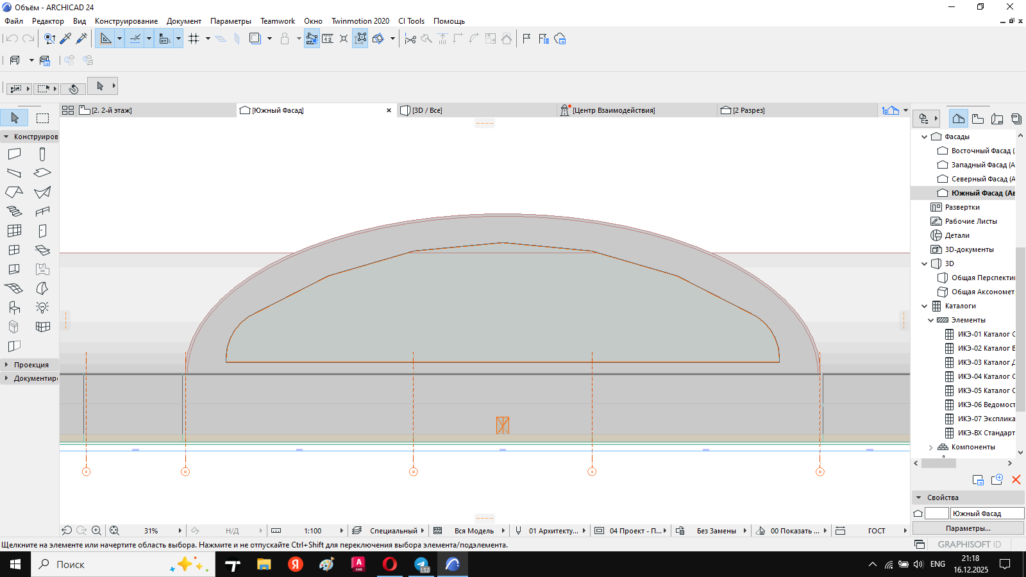Activate the Marquee selection tool

click(42, 118)
